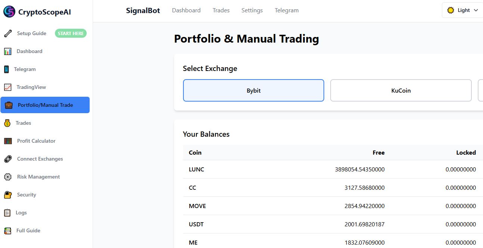Open Telegram via its sidebar phone icon
The image size is (483, 248).
click(8, 69)
